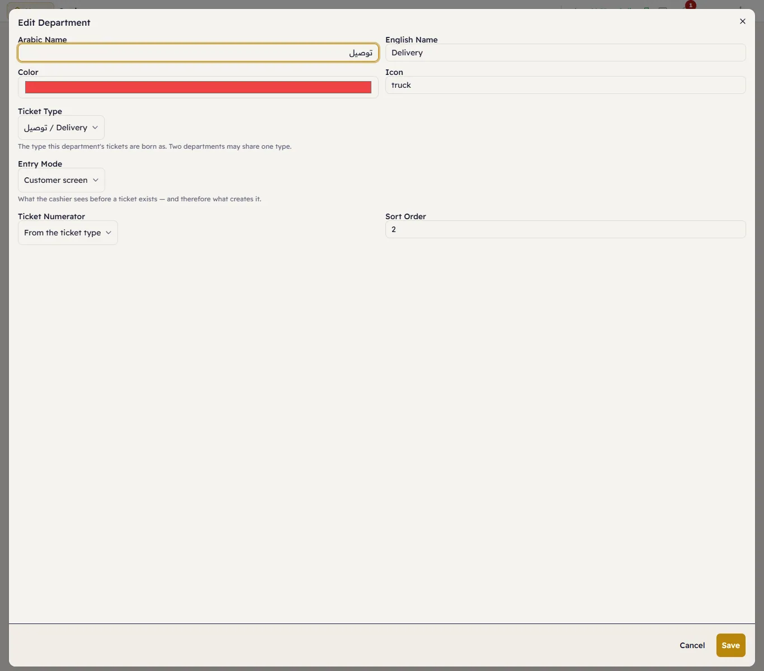Click the Ticket Numerator label
This screenshot has width=764, height=671.
[51, 216]
